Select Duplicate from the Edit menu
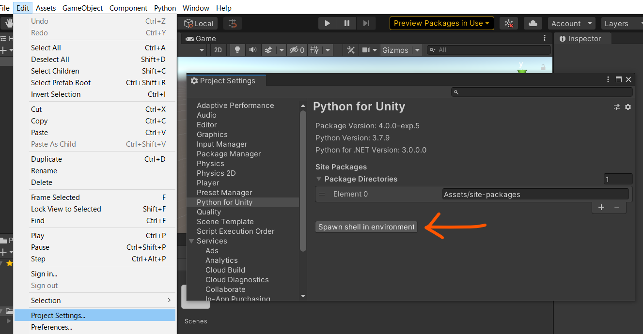This screenshot has width=643, height=334. click(x=95, y=159)
